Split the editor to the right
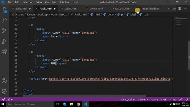 (179, 9)
